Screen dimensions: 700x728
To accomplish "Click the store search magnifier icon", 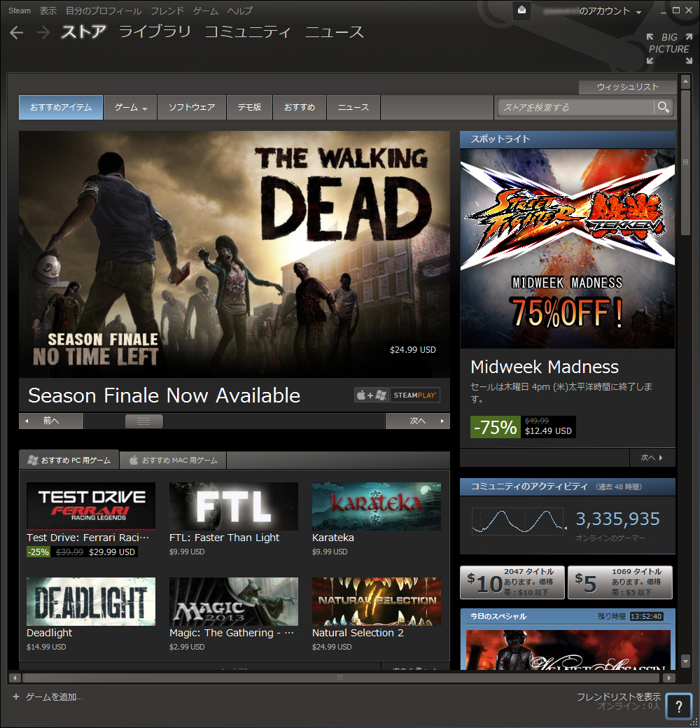I will coord(664,107).
